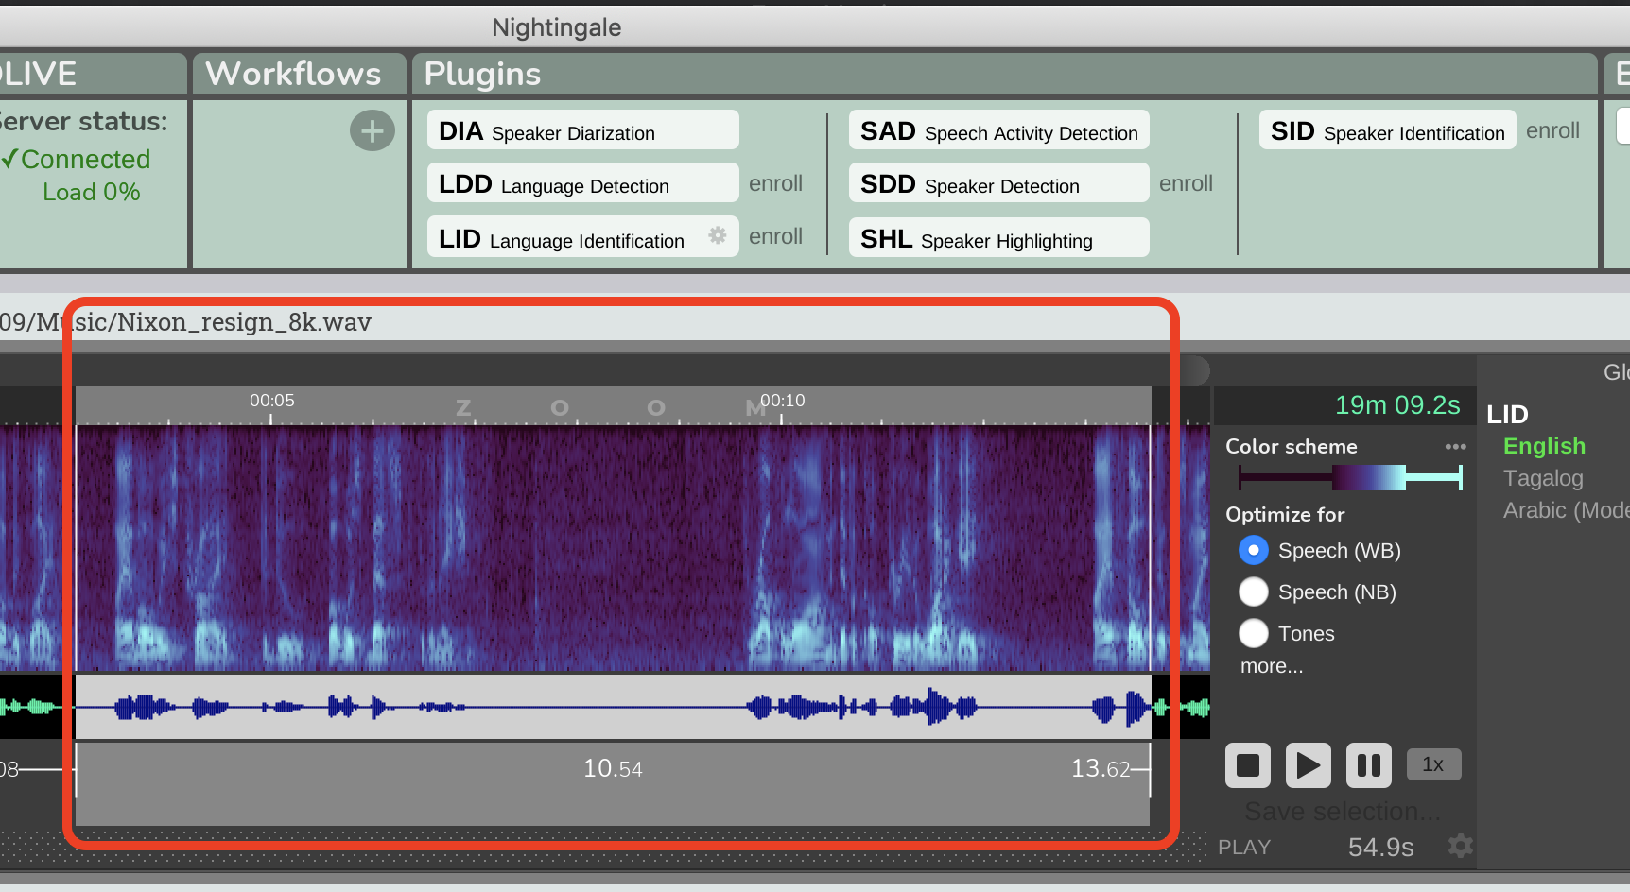Open Color scheme options via ellipsis icon
Image resolution: width=1630 pixels, height=892 pixels.
pos(1455,446)
